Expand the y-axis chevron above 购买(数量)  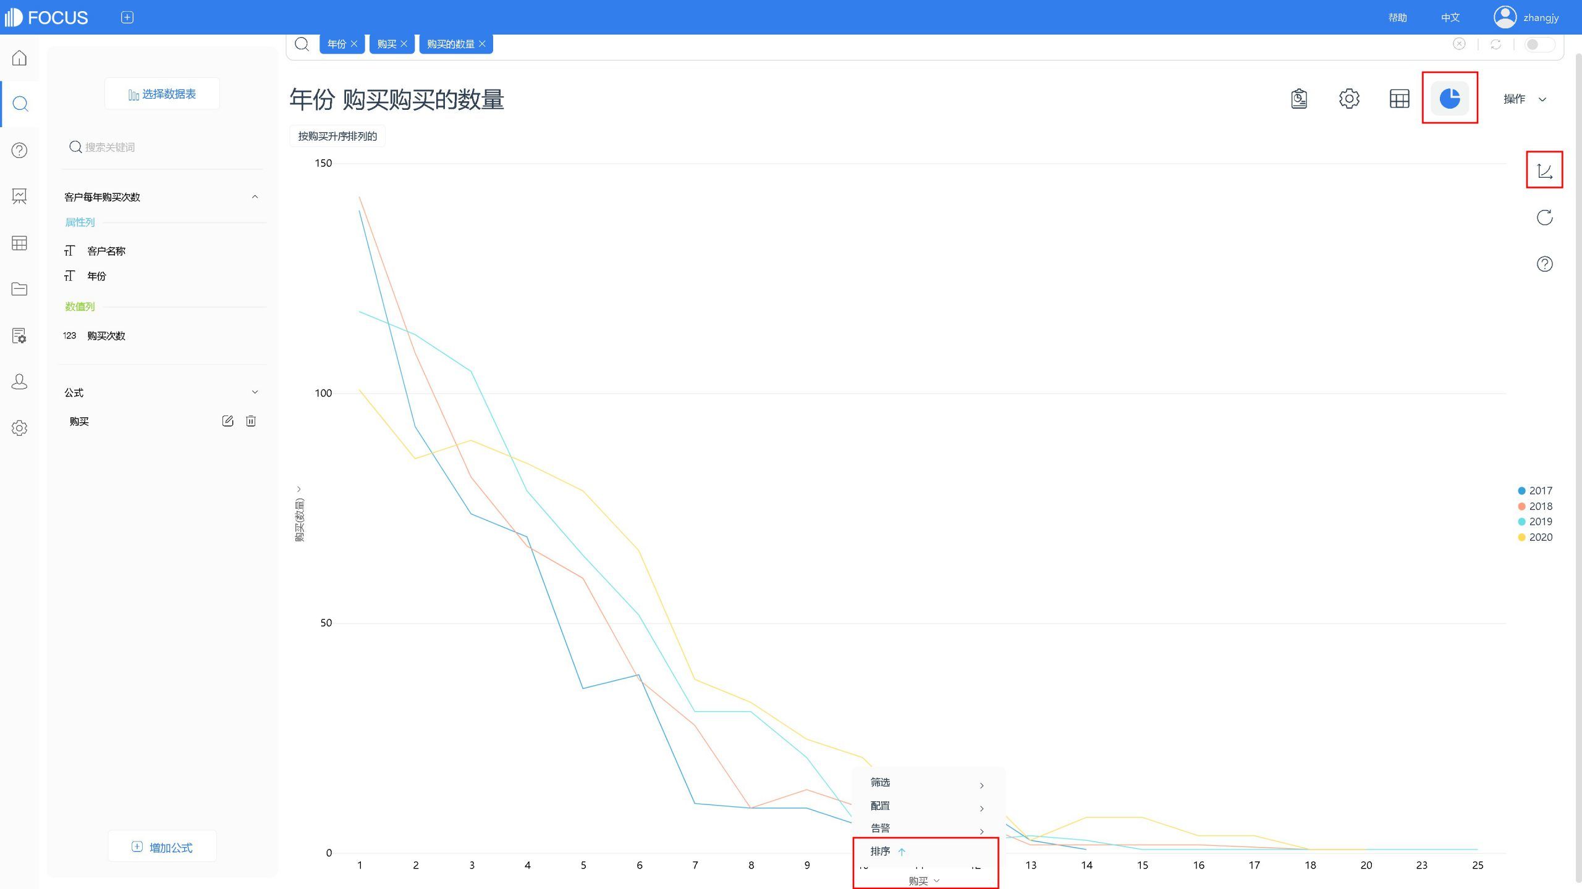coord(299,489)
